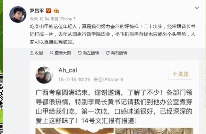Screen dimensions: 206x134
Task: Click the orange V verified badge
Action: click(x=49, y=11)
